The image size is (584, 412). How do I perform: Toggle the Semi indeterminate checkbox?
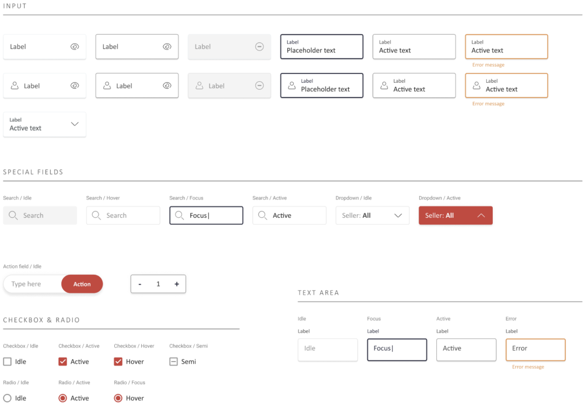pyautogui.click(x=173, y=362)
